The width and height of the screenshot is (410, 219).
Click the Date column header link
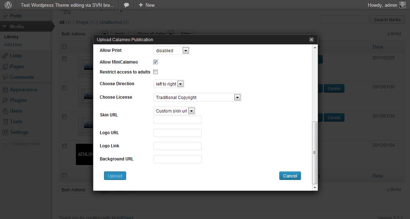point(378,47)
